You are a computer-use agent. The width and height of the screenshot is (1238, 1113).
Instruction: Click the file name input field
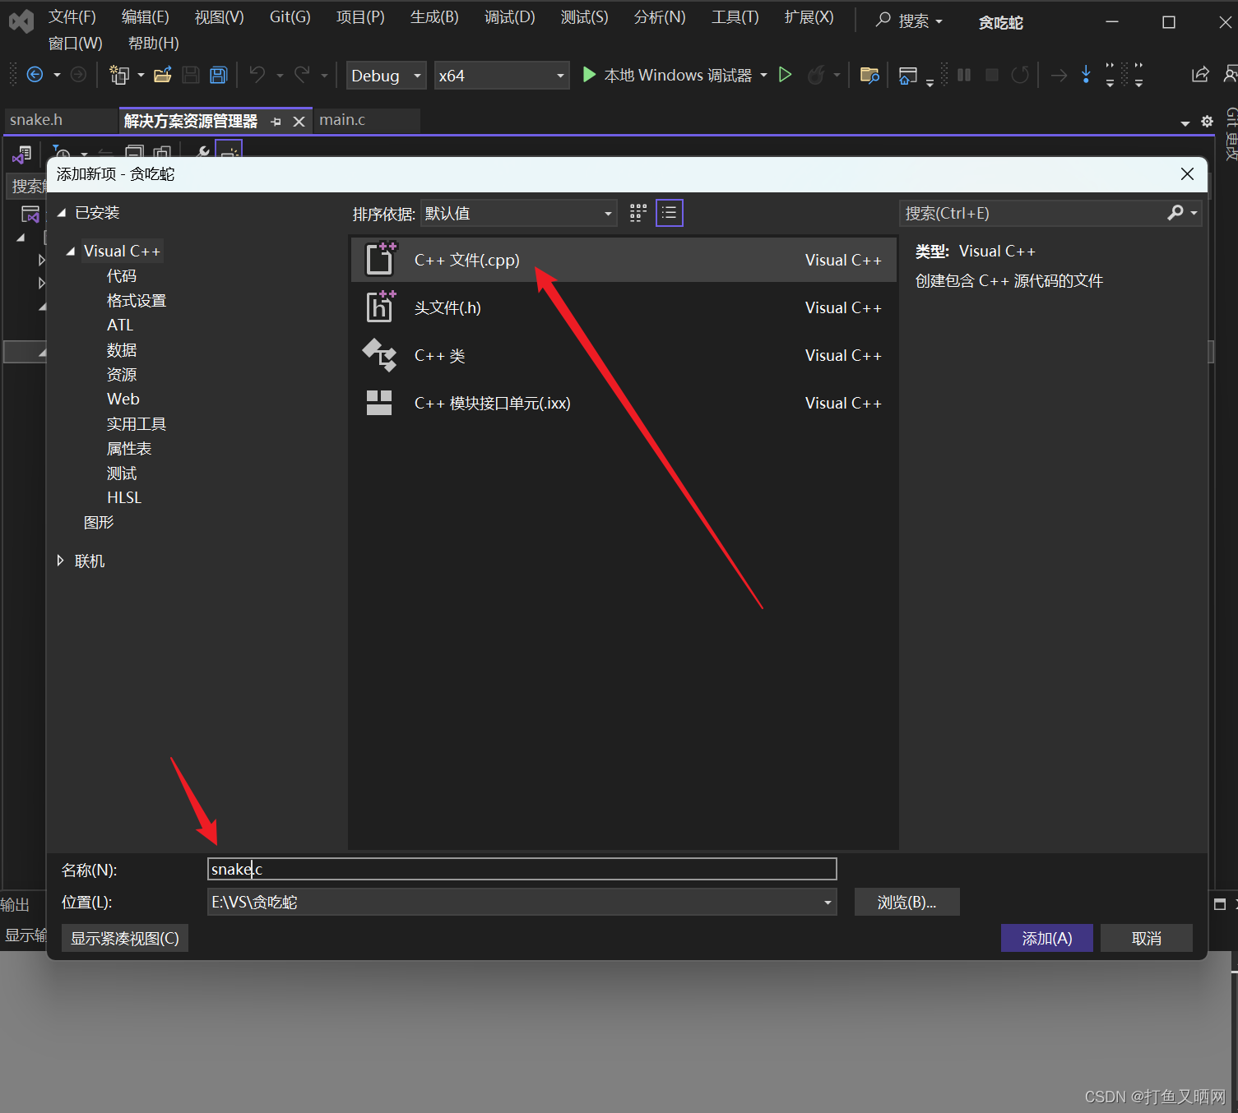[x=522, y=869]
